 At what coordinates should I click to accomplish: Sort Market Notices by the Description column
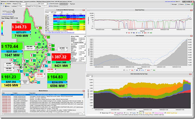tap(56, 93)
